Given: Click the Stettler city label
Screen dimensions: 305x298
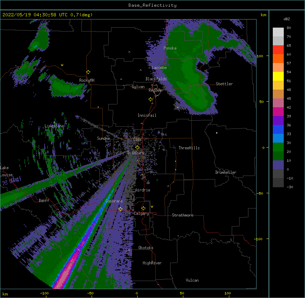Looking at the screenshot, I should pos(224,84).
